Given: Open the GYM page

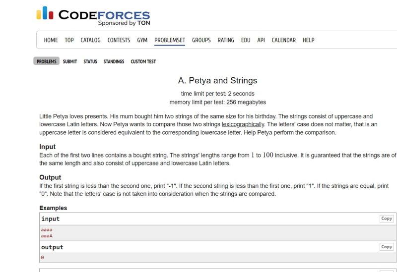Looking at the screenshot, I should click(142, 40).
